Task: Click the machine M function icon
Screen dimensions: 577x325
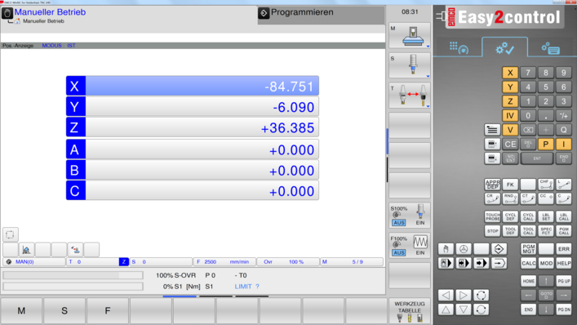Action: click(410, 36)
